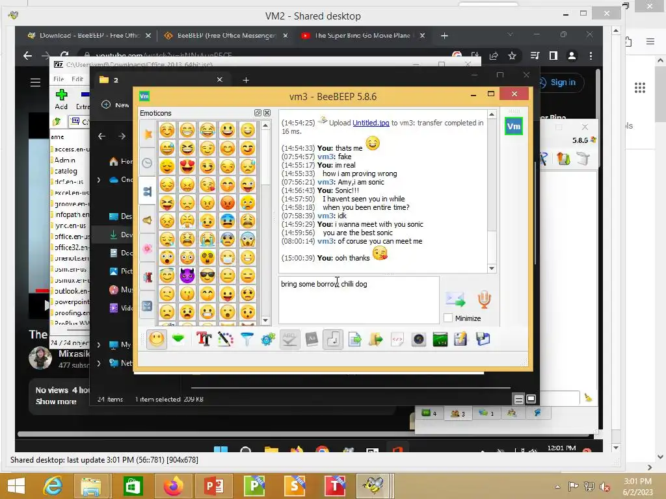
Task: Select the clock recent emoticons tab
Action: point(148,163)
